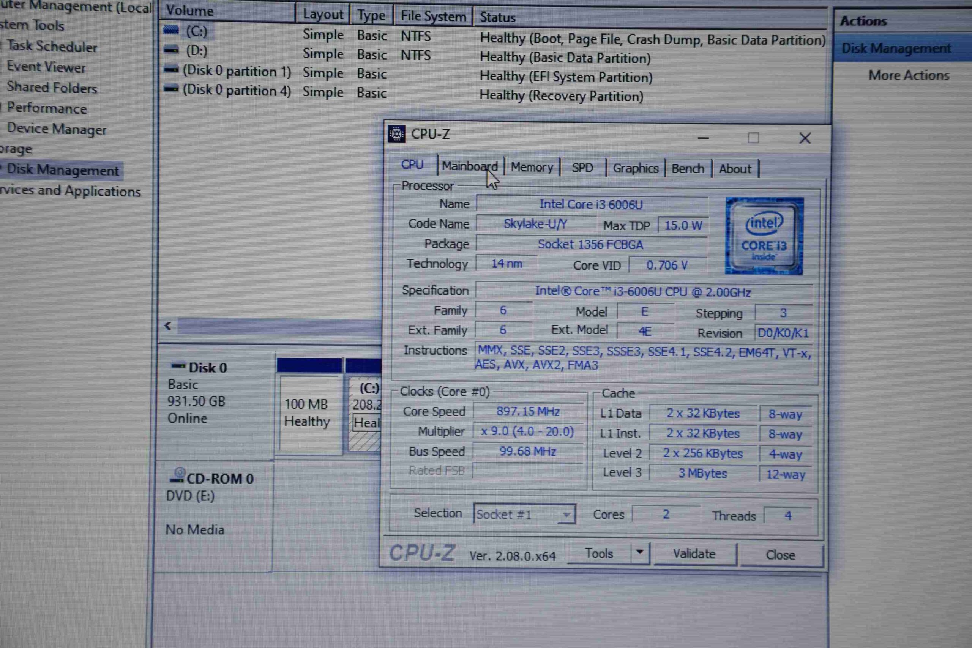Open the Socket #1 selection dropdown
Image resolution: width=972 pixels, height=648 pixels.
click(524, 514)
